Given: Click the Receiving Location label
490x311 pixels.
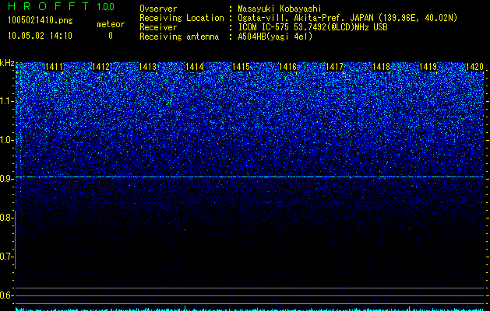Looking at the screenshot, I should click(182, 19).
